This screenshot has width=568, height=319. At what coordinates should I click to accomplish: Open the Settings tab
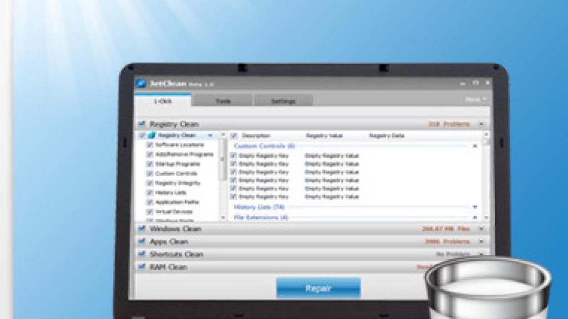(x=283, y=101)
